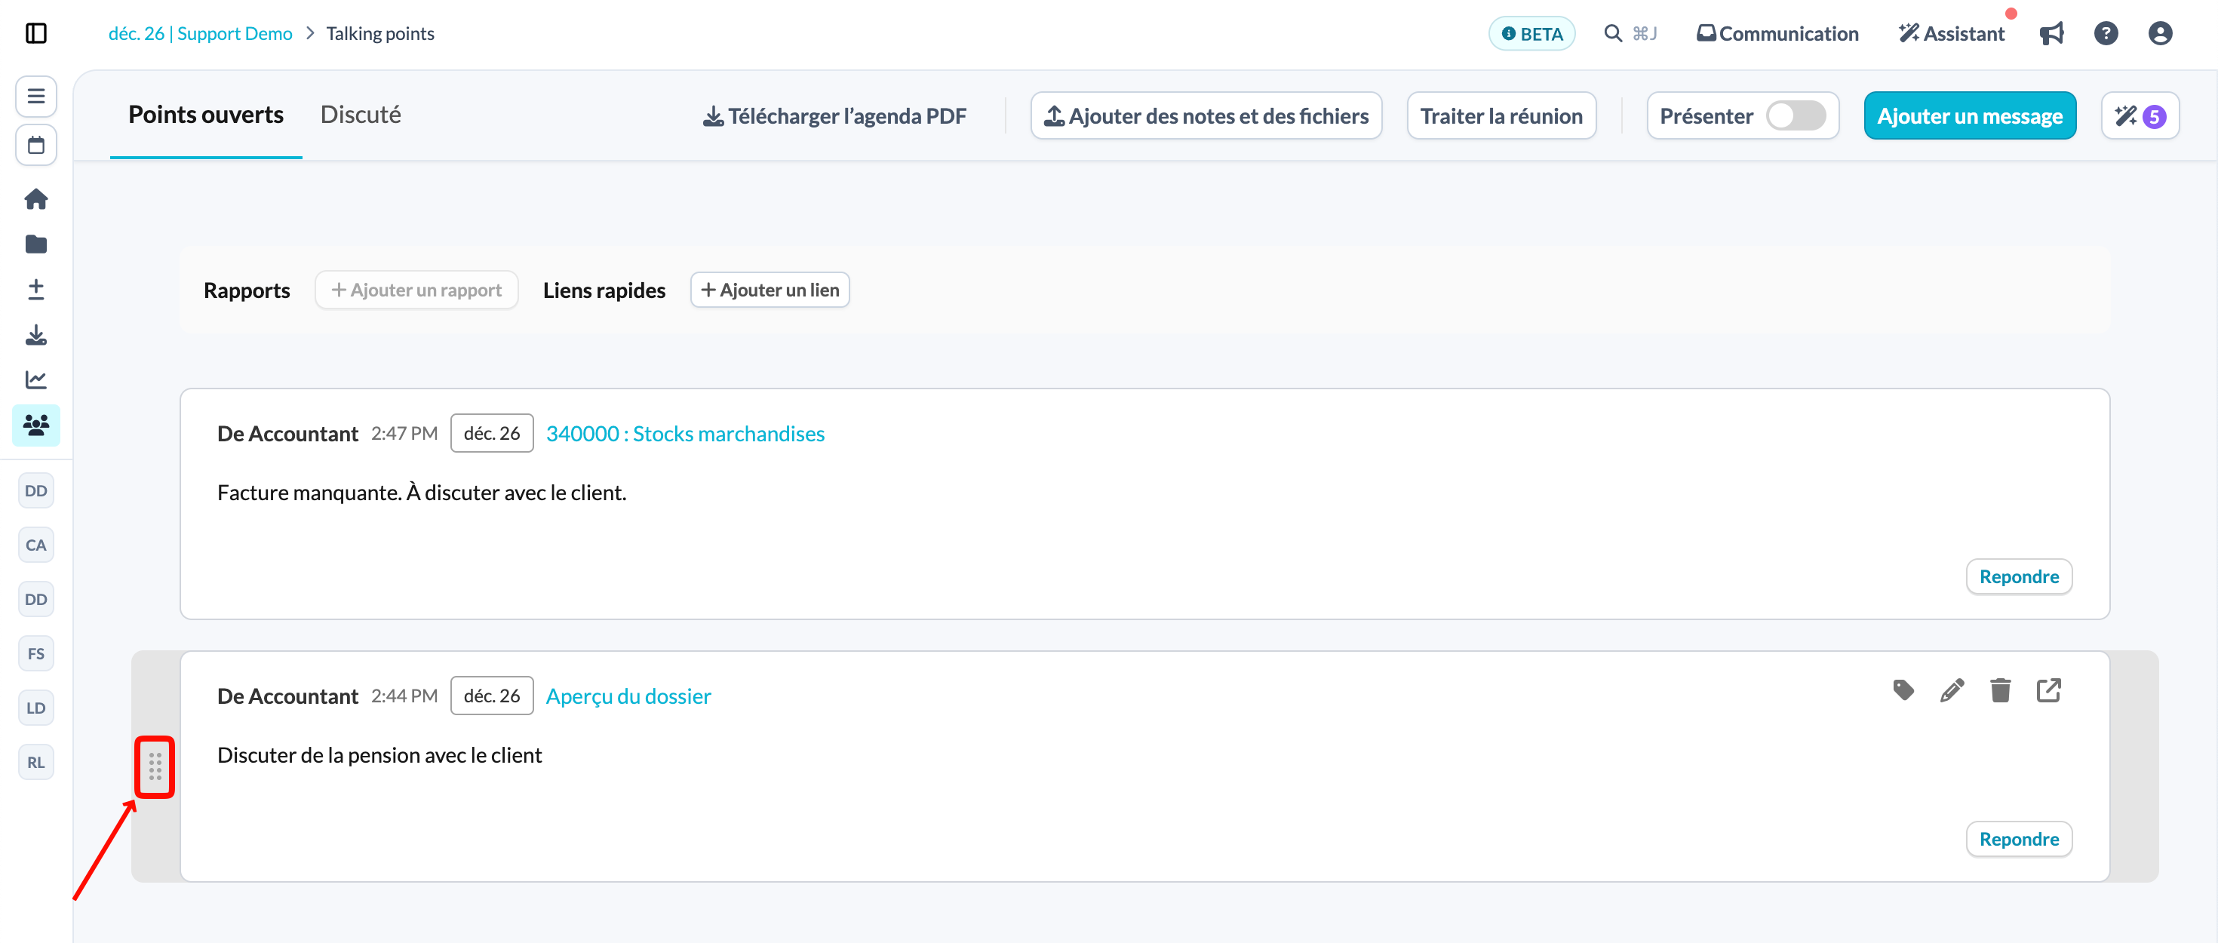Toggle the Présenter switch
The image size is (2218, 943).
pyautogui.click(x=1796, y=116)
